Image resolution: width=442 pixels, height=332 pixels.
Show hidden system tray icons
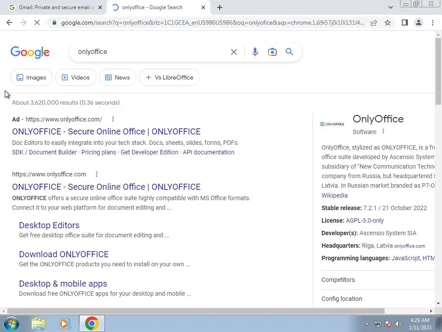click(367, 324)
